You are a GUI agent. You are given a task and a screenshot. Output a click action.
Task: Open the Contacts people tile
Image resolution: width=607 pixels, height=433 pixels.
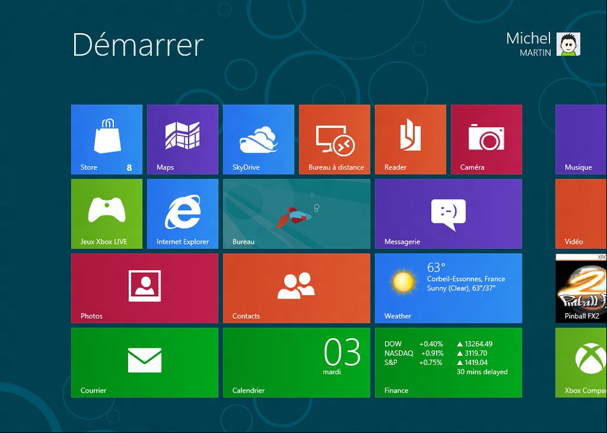tap(296, 288)
